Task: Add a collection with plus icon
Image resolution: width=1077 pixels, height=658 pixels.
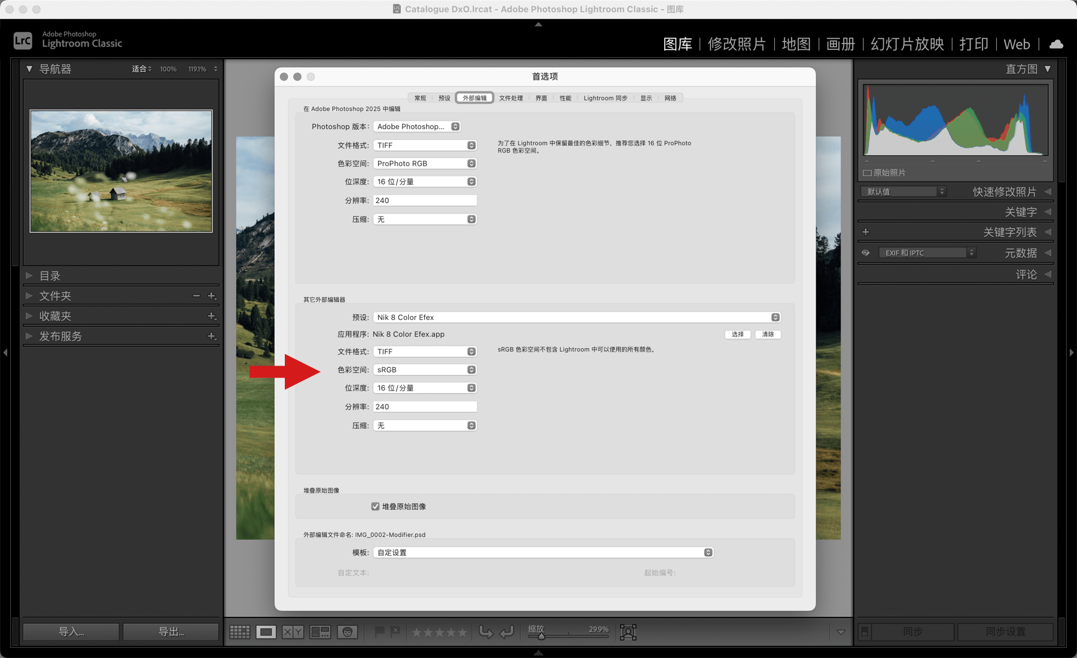Action: (x=211, y=316)
